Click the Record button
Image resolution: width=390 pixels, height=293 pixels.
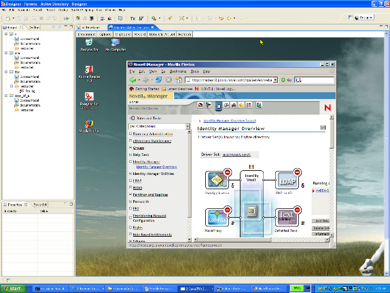click(x=139, y=35)
